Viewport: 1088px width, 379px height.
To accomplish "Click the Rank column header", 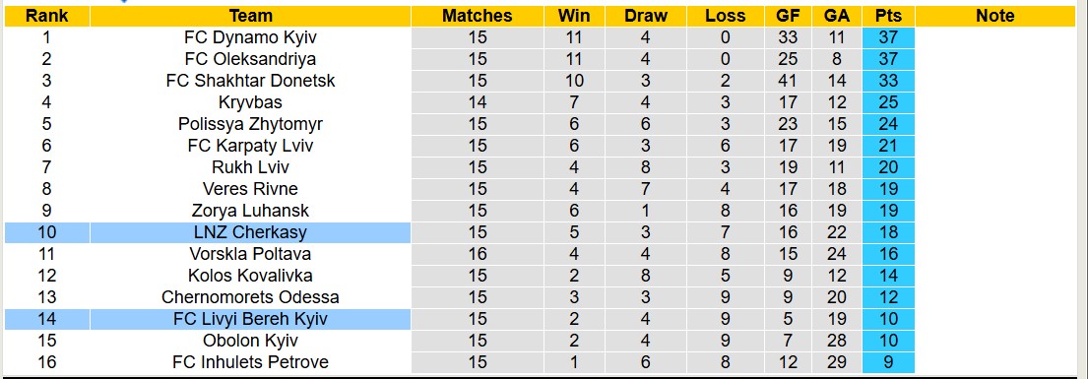I will pos(46,16).
